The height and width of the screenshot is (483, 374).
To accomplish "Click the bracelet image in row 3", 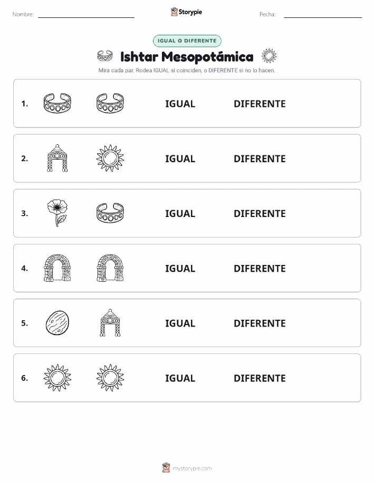I will click(x=110, y=213).
